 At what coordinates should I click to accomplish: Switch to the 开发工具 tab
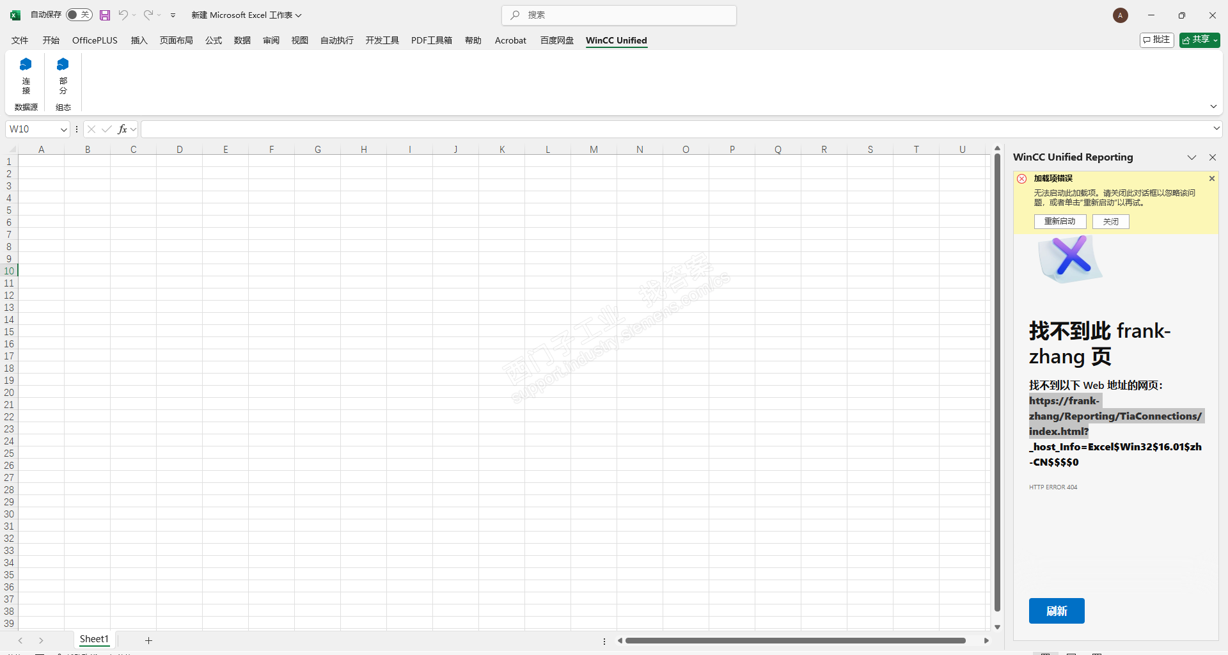[382, 40]
